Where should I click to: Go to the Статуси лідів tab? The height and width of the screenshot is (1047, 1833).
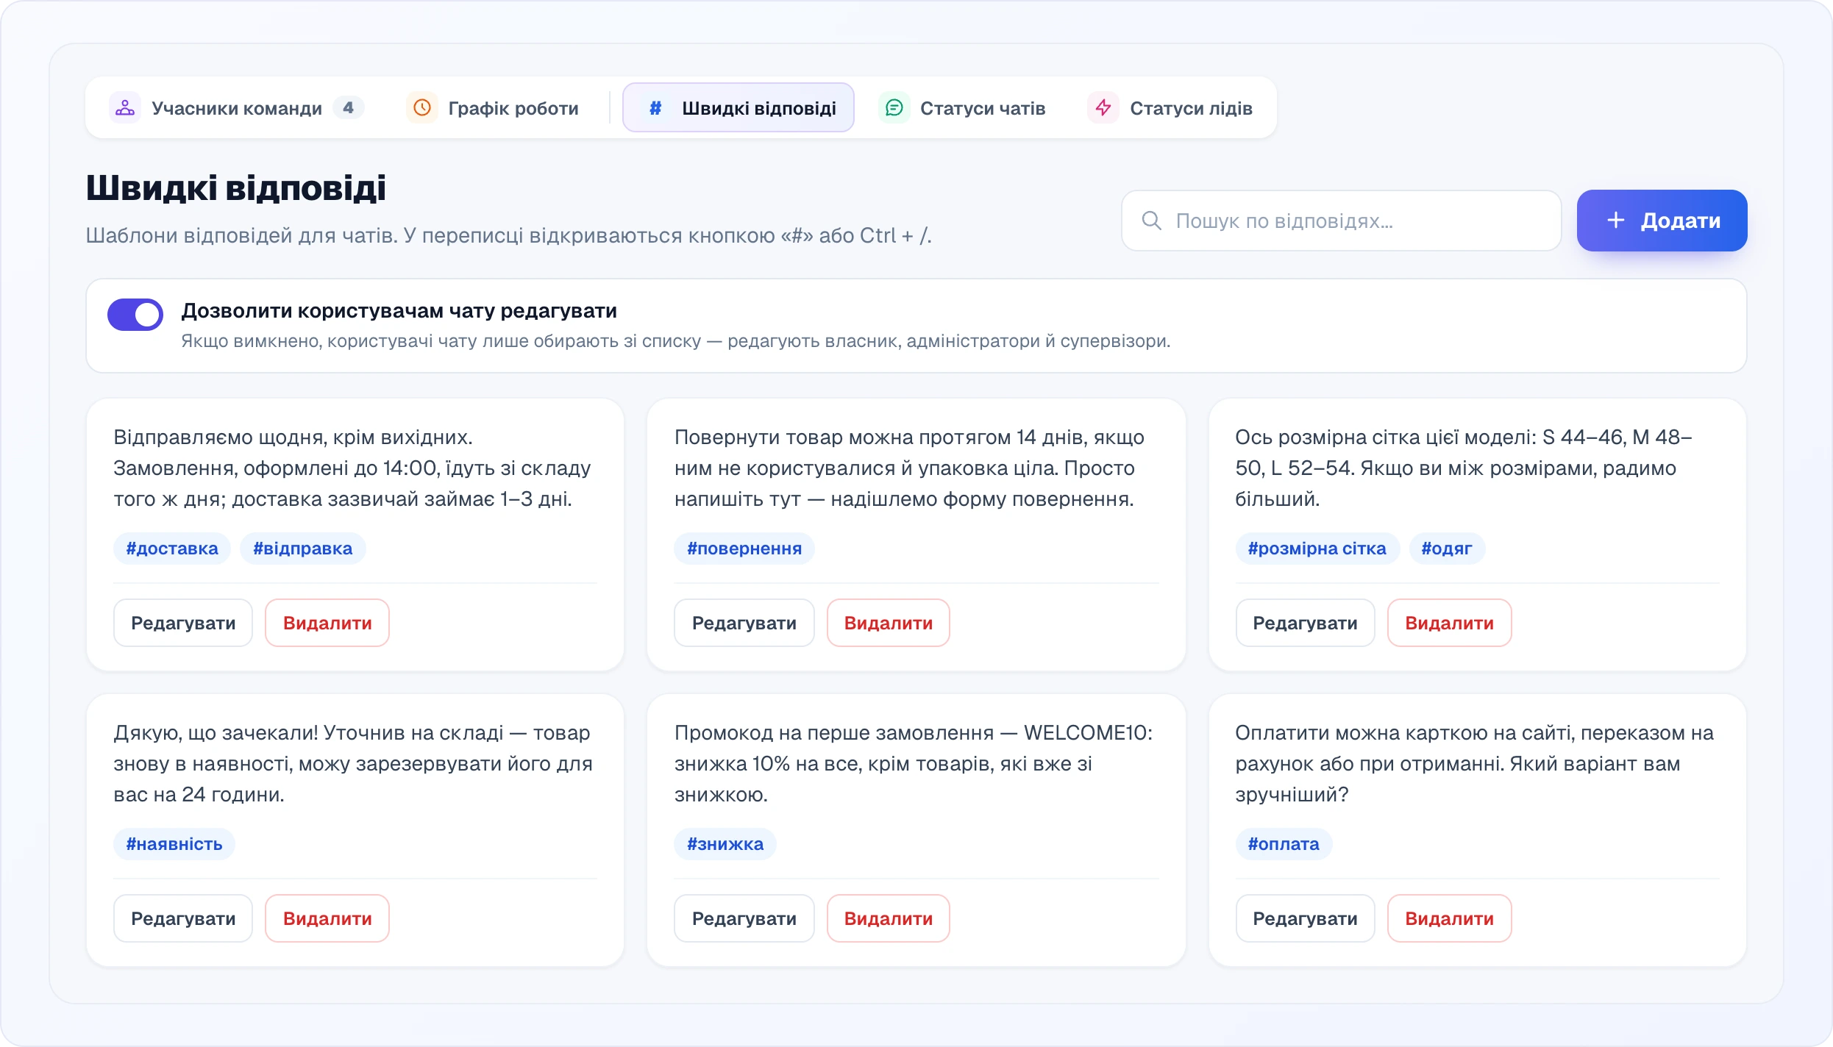pyautogui.click(x=1170, y=108)
